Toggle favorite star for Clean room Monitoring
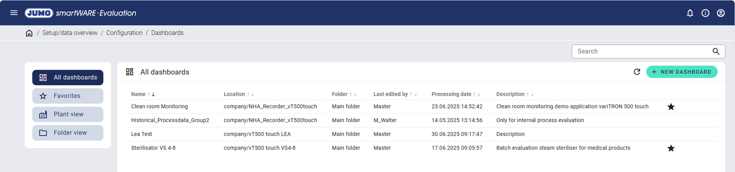Screen dimensions: 735x172 pyautogui.click(x=671, y=107)
